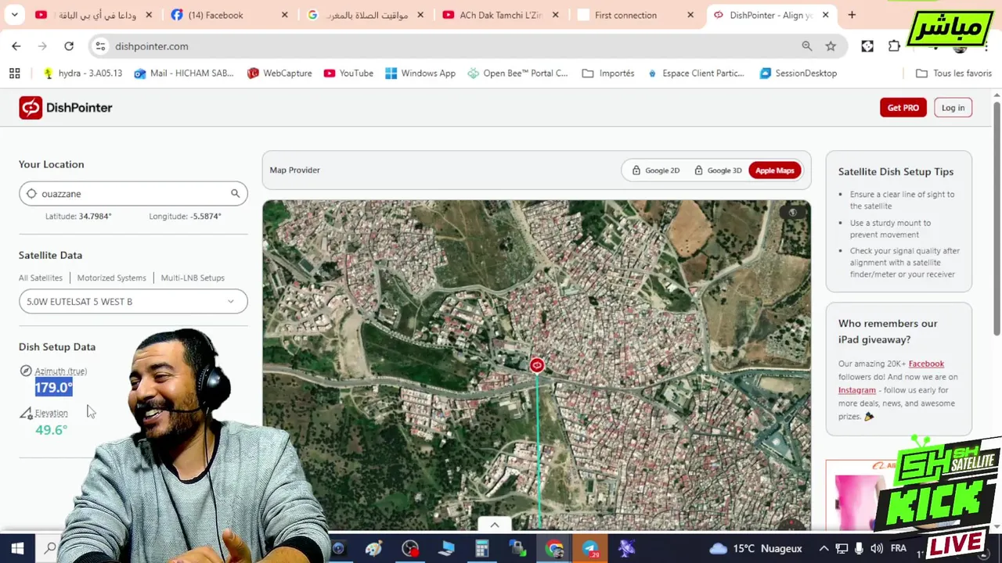
Task: Open the Espace Client bookmark
Action: [x=695, y=73]
